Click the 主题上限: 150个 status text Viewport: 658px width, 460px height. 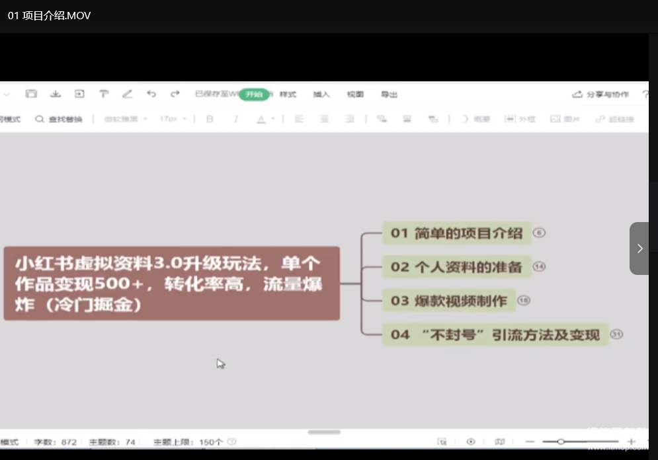click(188, 442)
